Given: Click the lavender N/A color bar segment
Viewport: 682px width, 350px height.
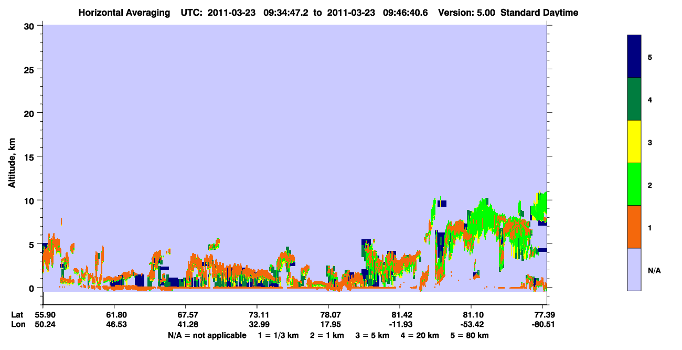Looking at the screenshot, I should pyautogui.click(x=634, y=269).
